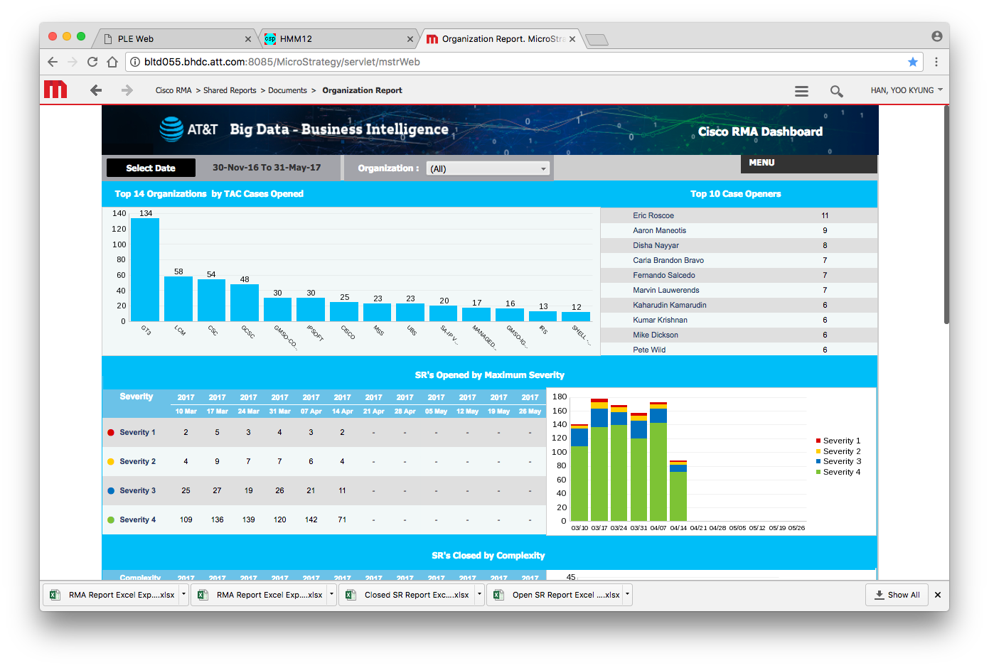Click Show All downloads button
The width and height of the screenshot is (989, 668).
click(x=897, y=595)
